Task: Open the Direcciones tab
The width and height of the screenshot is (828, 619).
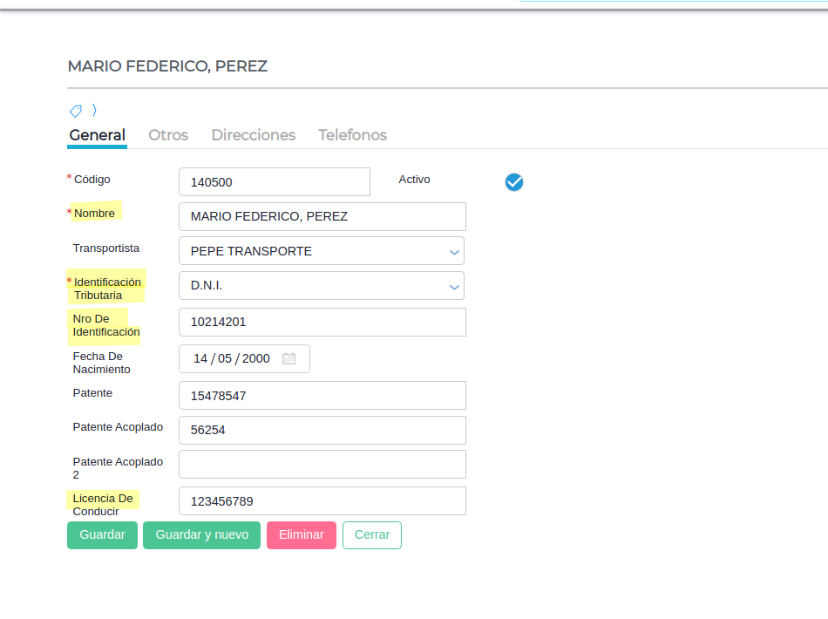Action: point(254,135)
